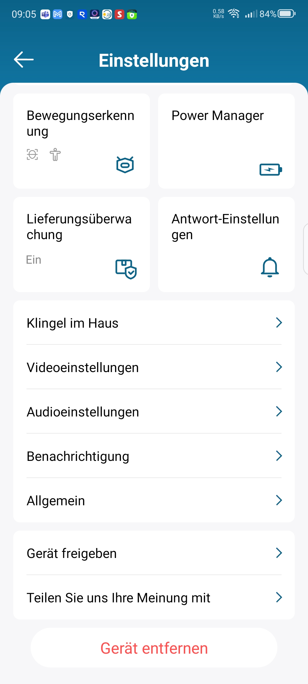Tap the back arrow icon
The image size is (308, 684).
[x=24, y=60]
